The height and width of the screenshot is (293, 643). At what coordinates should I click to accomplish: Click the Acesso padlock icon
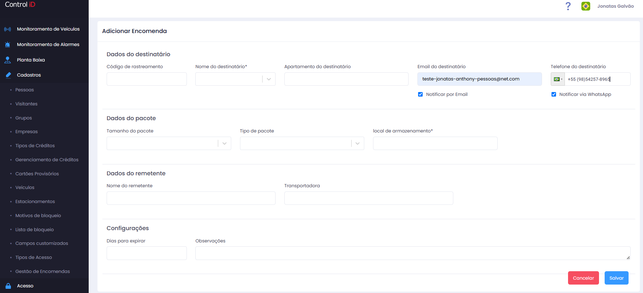(8, 286)
